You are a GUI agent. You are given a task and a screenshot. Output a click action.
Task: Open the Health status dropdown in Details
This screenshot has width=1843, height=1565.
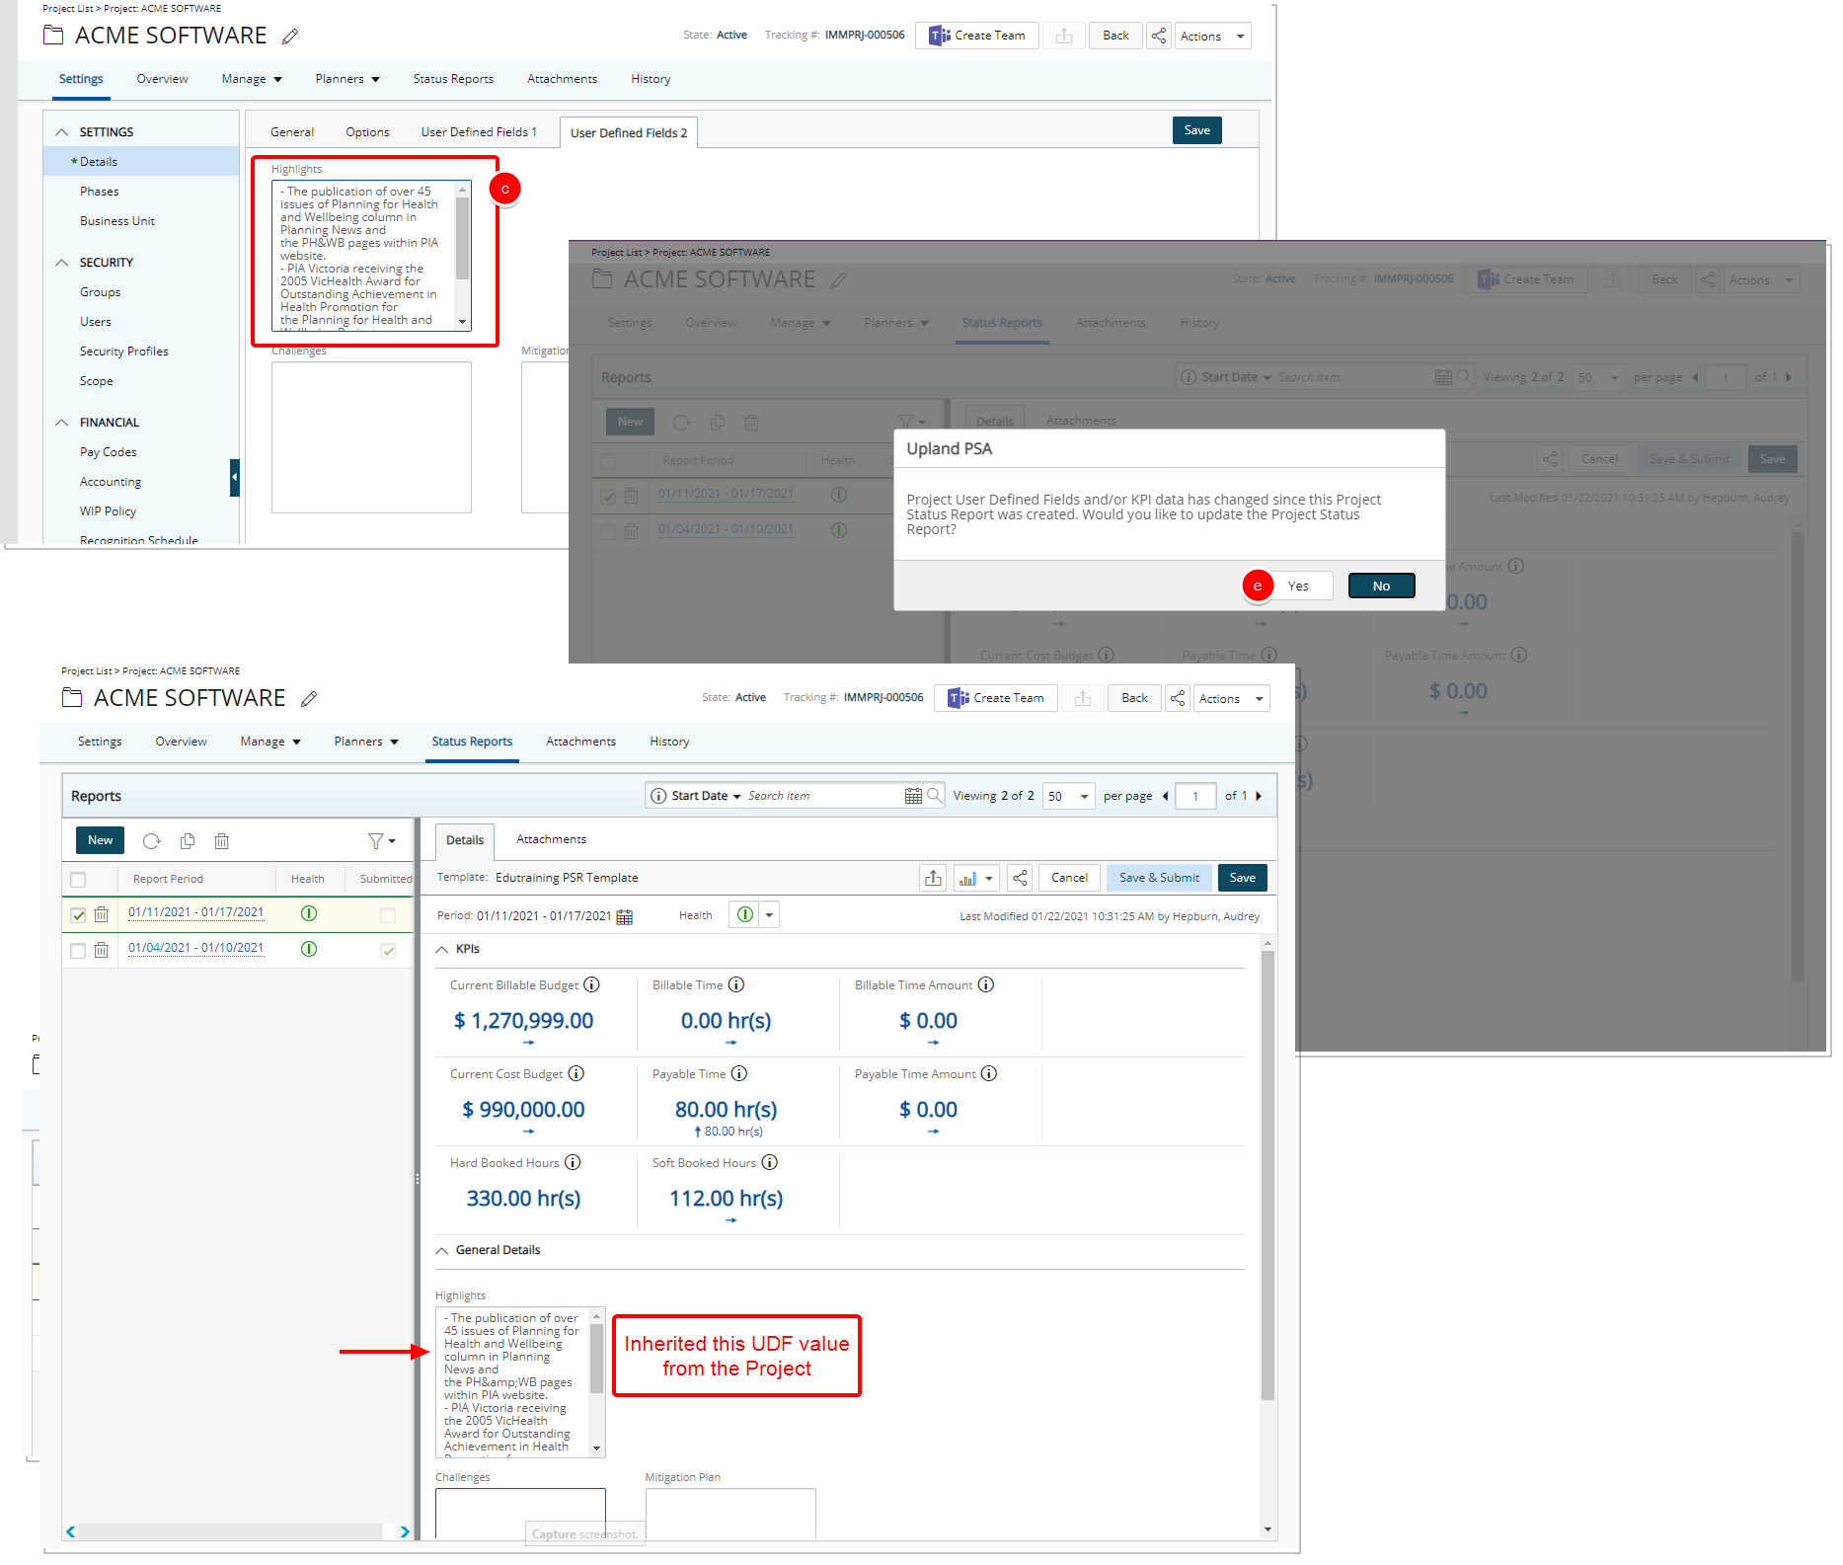point(769,915)
